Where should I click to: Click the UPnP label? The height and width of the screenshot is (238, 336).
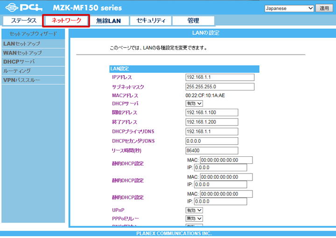tap(118, 210)
